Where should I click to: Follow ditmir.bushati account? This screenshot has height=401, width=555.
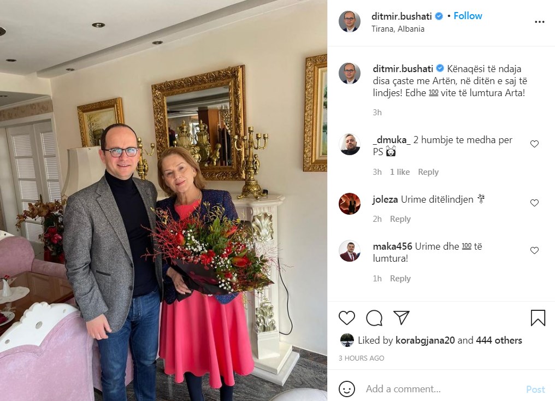(468, 16)
